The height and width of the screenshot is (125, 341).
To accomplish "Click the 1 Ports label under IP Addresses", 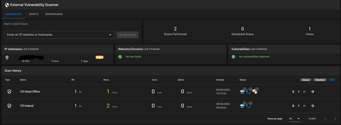I will click(x=55, y=61).
